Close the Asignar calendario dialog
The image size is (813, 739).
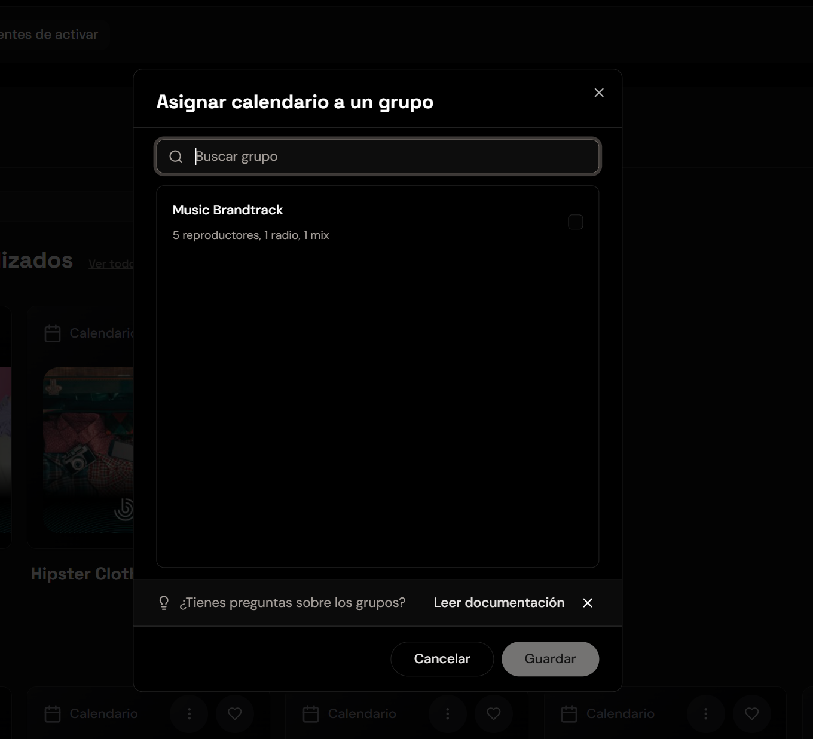pyautogui.click(x=599, y=93)
